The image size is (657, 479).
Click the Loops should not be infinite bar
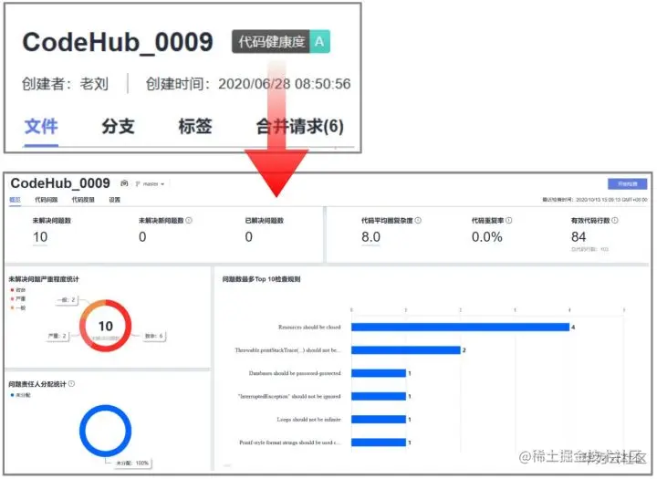(379, 420)
